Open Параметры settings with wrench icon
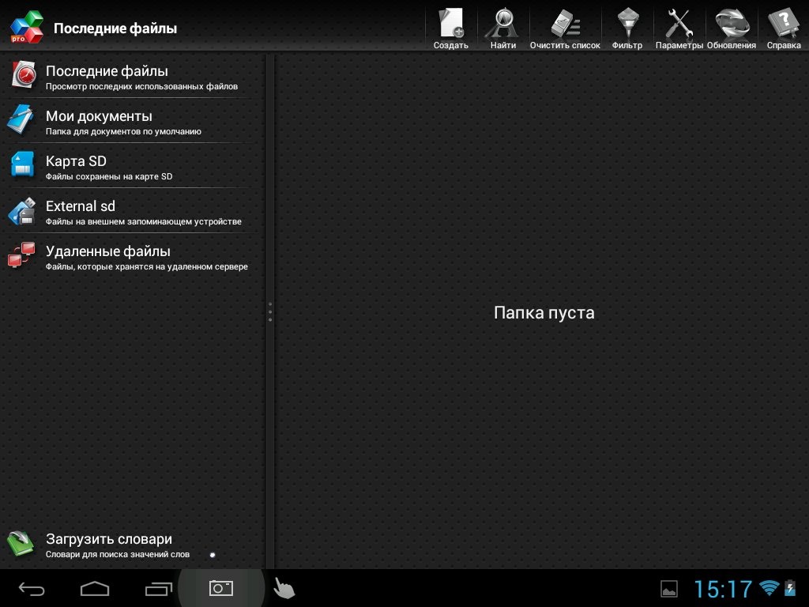 click(x=679, y=28)
